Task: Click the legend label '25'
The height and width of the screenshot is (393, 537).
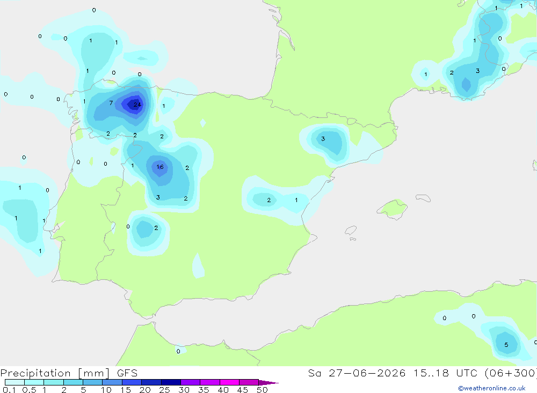Action: point(164,390)
